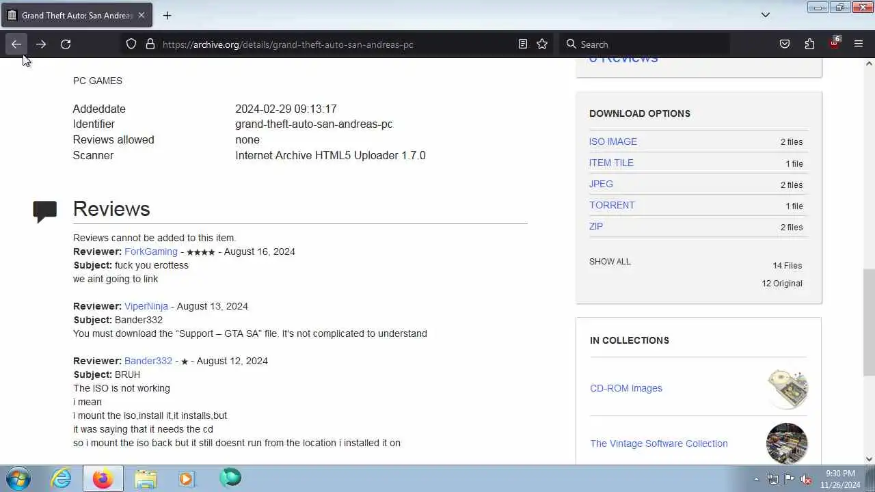This screenshot has height=492, width=875.
Task: Open Action Center flag tray icon
Action: pyautogui.click(x=790, y=479)
